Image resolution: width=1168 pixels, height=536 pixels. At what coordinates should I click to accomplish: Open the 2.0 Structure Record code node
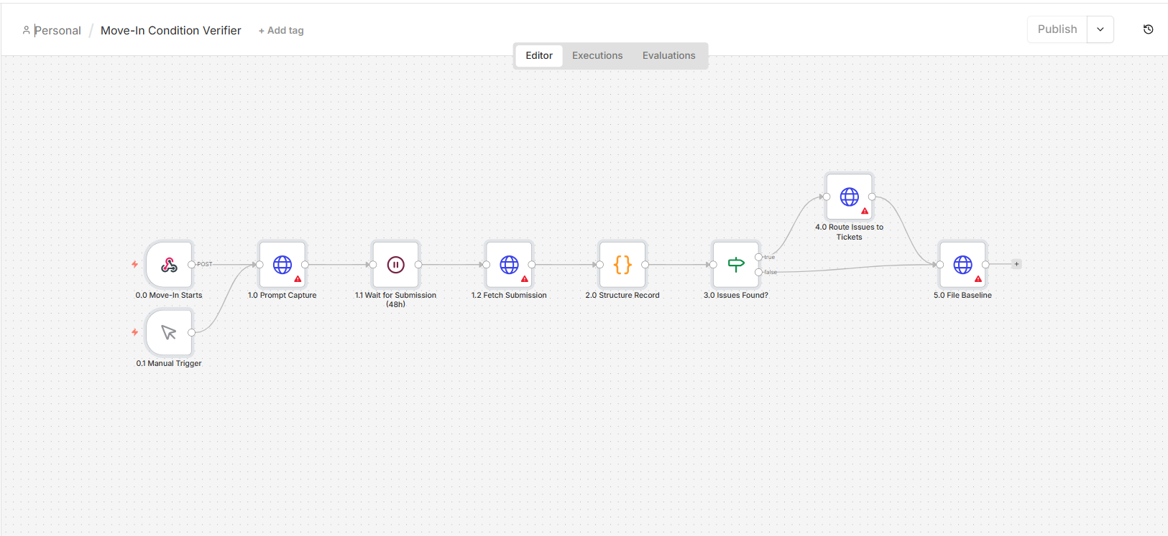coord(622,265)
